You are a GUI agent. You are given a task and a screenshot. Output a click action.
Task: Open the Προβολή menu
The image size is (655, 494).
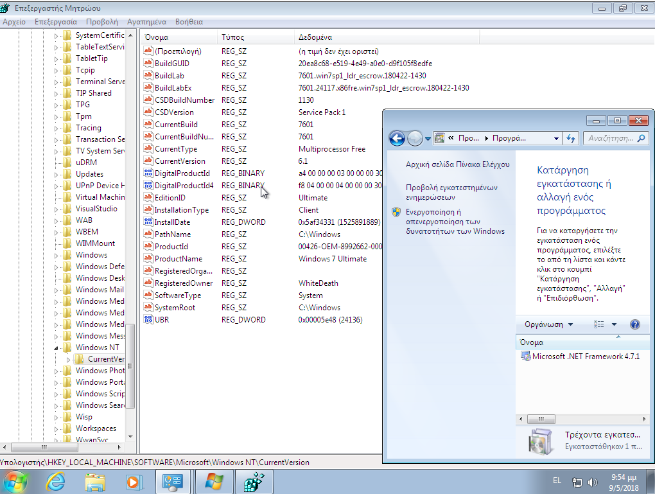coord(102,22)
